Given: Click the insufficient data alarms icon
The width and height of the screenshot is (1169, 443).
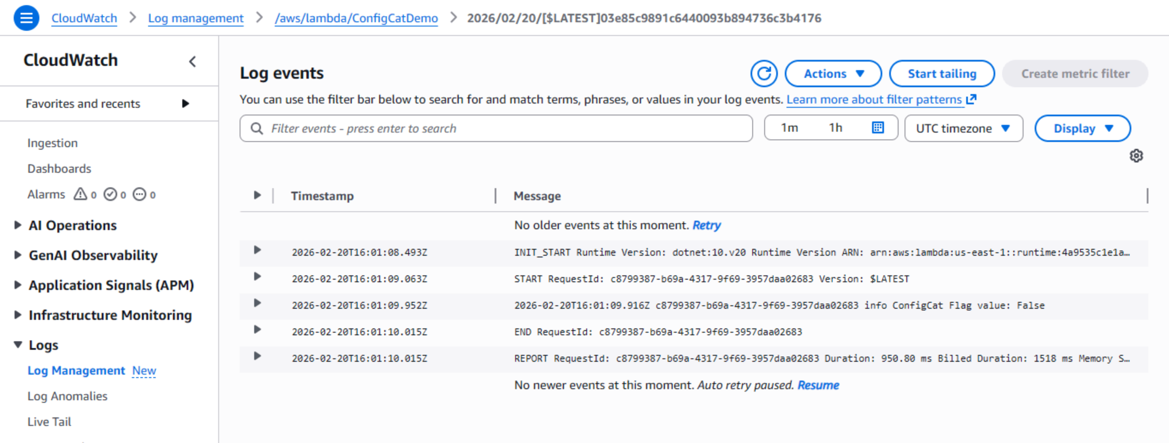Looking at the screenshot, I should point(139,194).
